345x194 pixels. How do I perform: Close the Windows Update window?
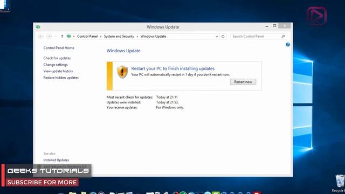click(x=285, y=26)
